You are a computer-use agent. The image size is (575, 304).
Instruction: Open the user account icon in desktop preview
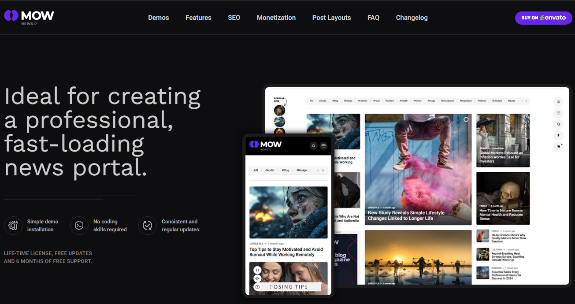tap(558, 102)
